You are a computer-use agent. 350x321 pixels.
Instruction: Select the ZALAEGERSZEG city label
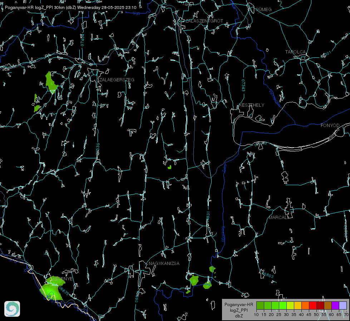[117, 80]
